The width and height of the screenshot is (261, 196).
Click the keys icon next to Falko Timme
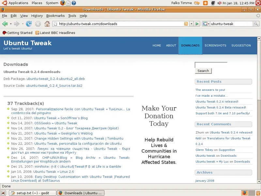pyautogui.click(x=197, y=3)
